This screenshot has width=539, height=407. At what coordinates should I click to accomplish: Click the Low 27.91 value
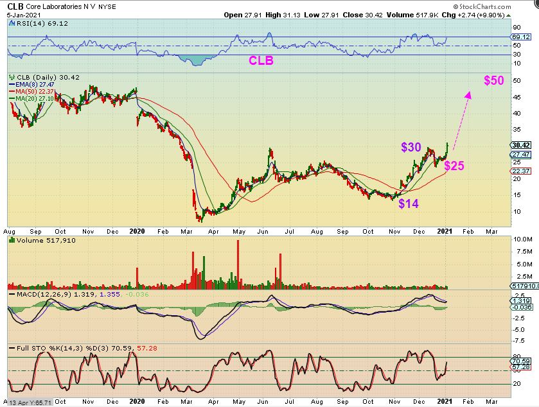point(321,15)
